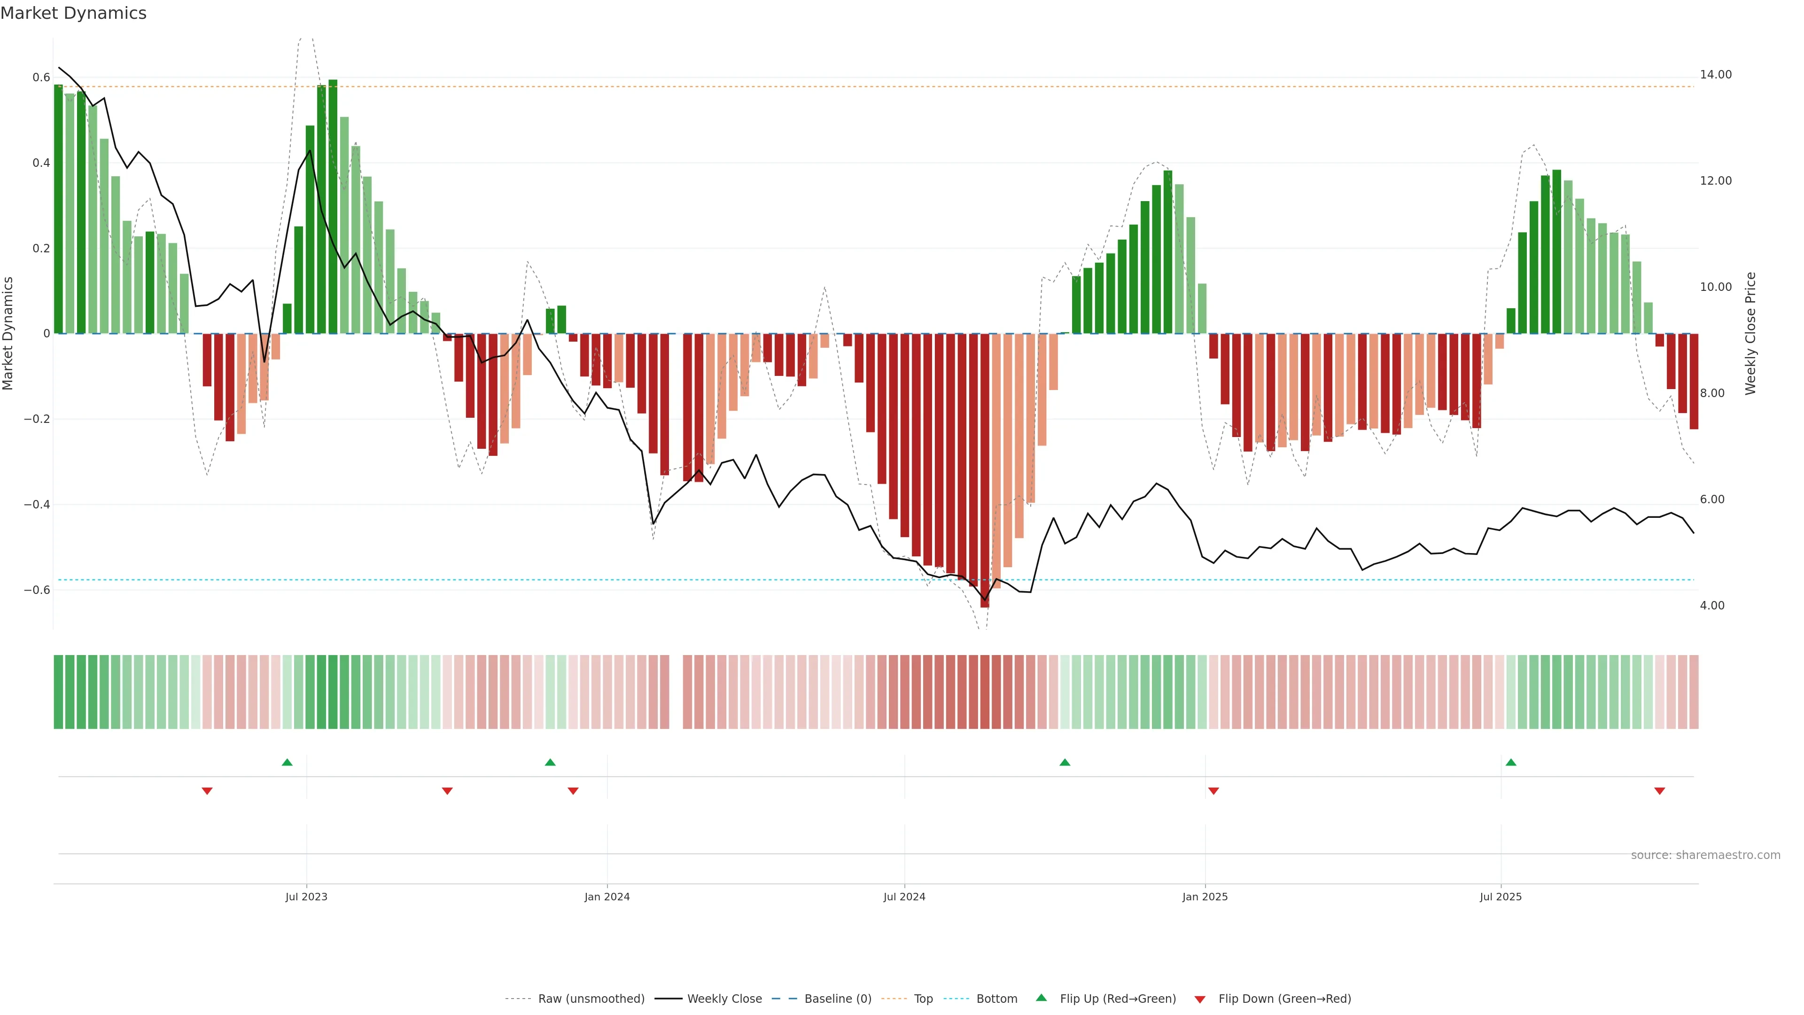1804x1015 pixels.
Task: Click the green flip-up triangle in Oct 2024
Action: click(x=1065, y=762)
